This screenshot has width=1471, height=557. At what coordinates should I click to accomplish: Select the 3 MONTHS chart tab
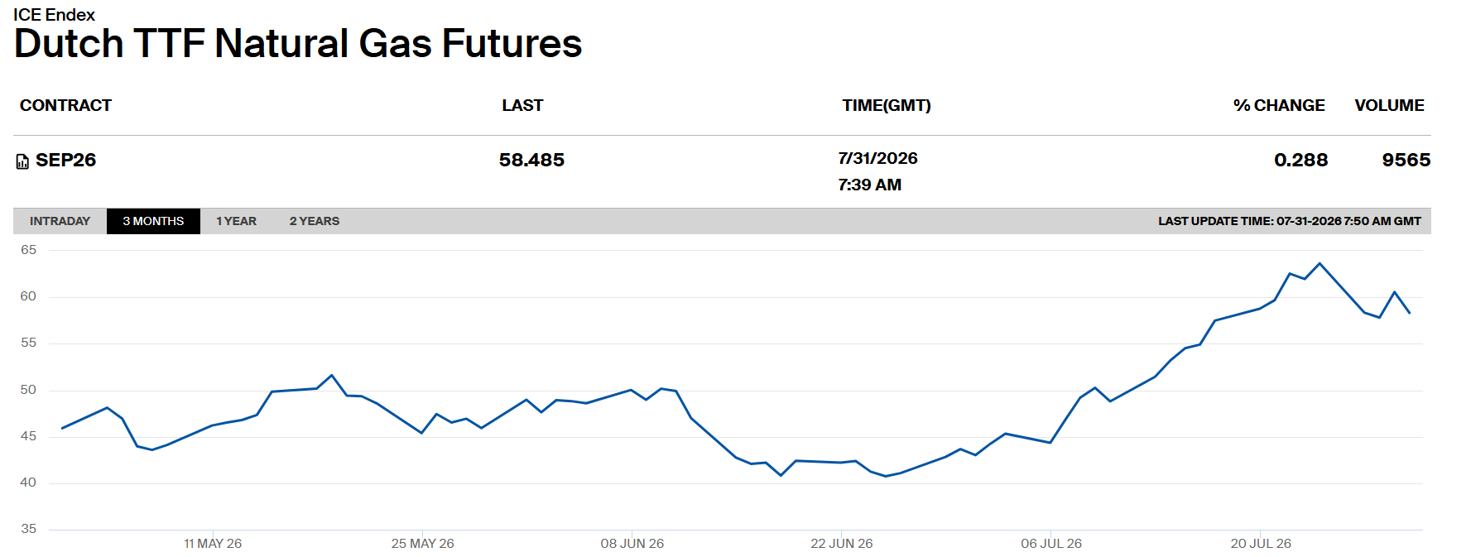click(153, 221)
